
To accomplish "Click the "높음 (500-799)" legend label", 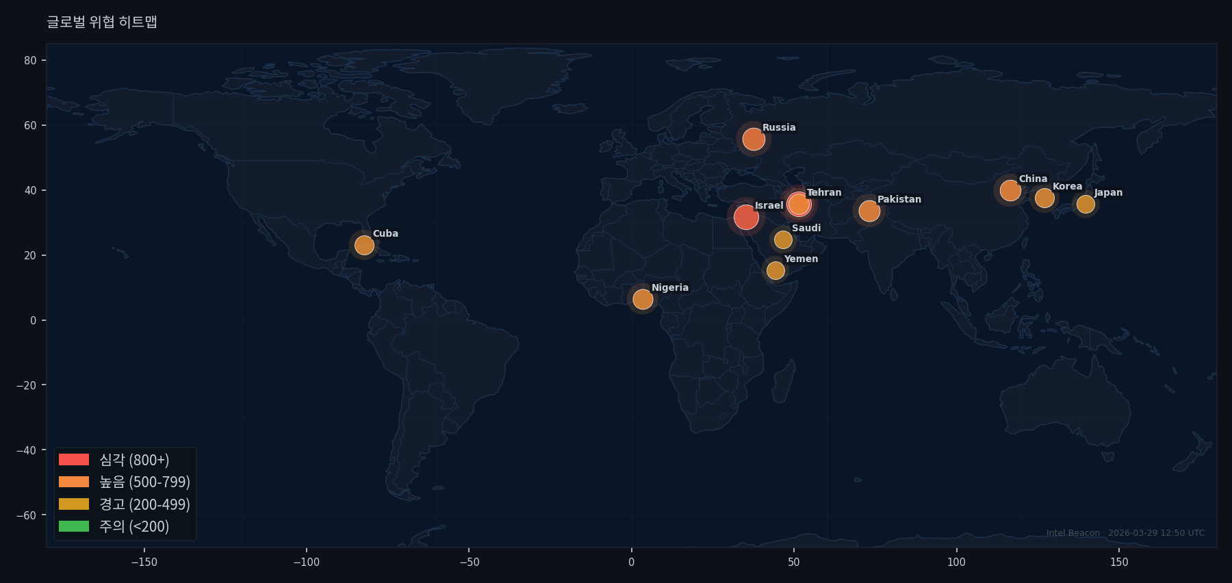I will 144,482.
